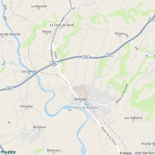Viewport: 155px width, 155px height.
Task: Select the A89 road shield near Les Garets
Action: click(x=10, y=88)
